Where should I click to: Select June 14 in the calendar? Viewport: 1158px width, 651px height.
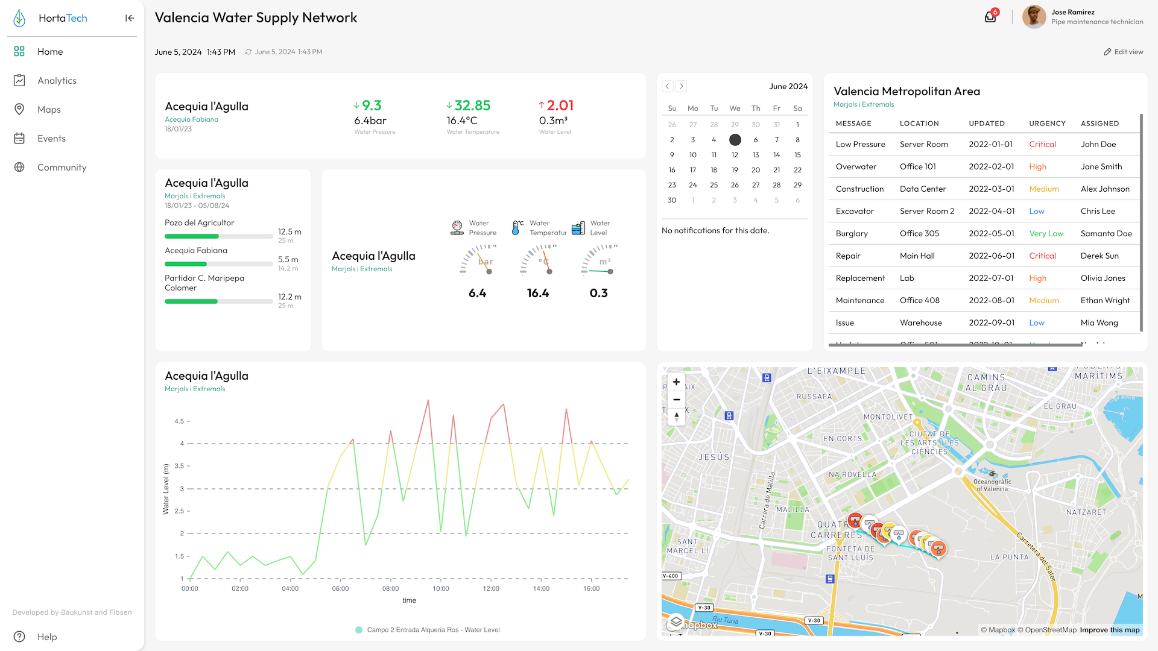click(776, 155)
